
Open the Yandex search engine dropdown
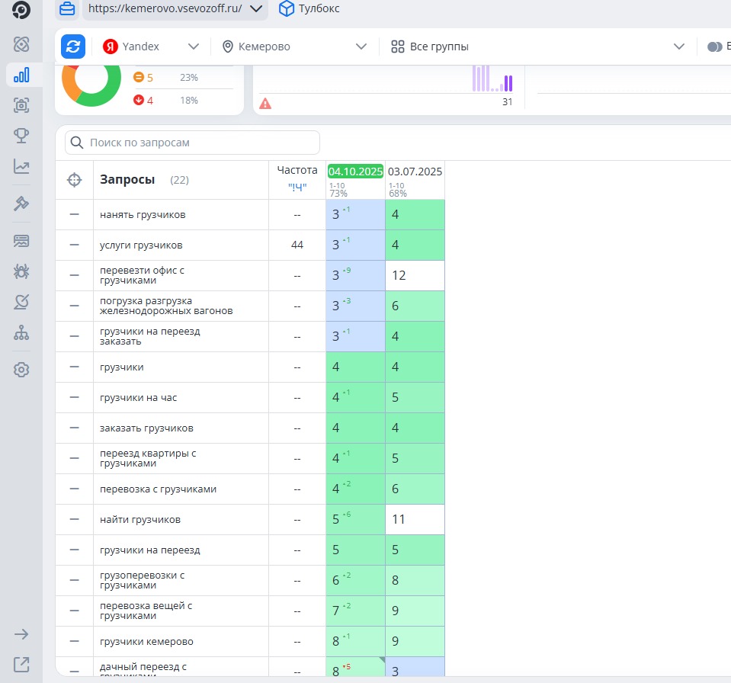[x=152, y=46]
